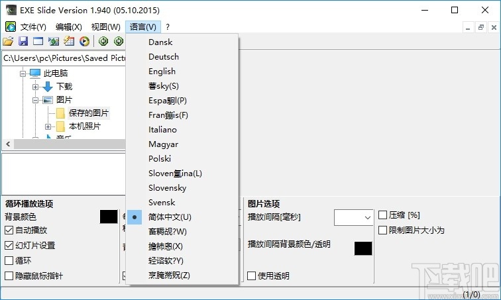Collapse the 此电脑 tree node
The width and height of the screenshot is (501, 300).
pyautogui.click(x=23, y=74)
